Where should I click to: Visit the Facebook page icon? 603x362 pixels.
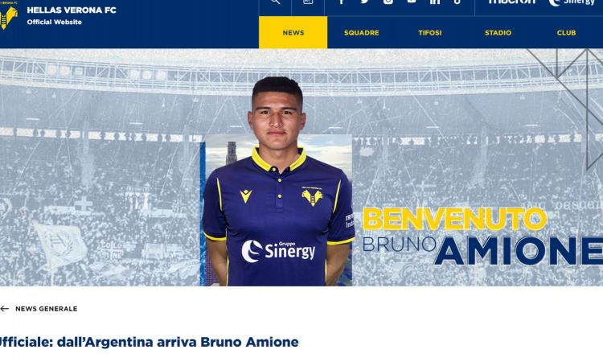point(341,2)
